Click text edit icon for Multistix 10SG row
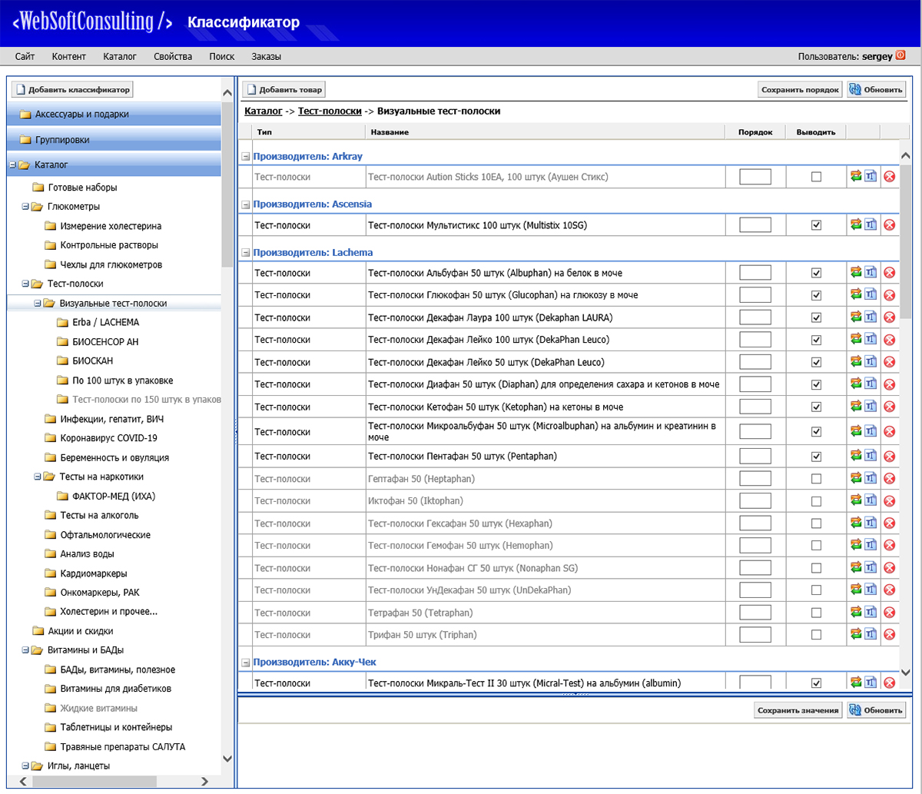The width and height of the screenshot is (922, 794). click(871, 224)
